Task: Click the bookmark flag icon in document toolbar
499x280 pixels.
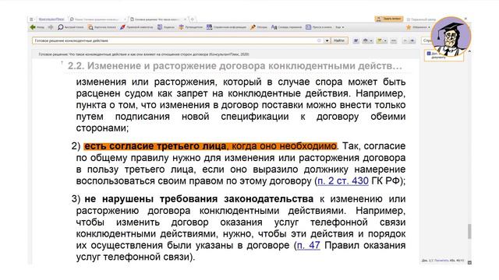Action: pos(380,40)
